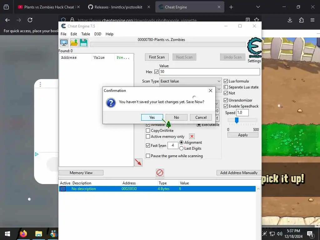Open the Table menu

86,34
